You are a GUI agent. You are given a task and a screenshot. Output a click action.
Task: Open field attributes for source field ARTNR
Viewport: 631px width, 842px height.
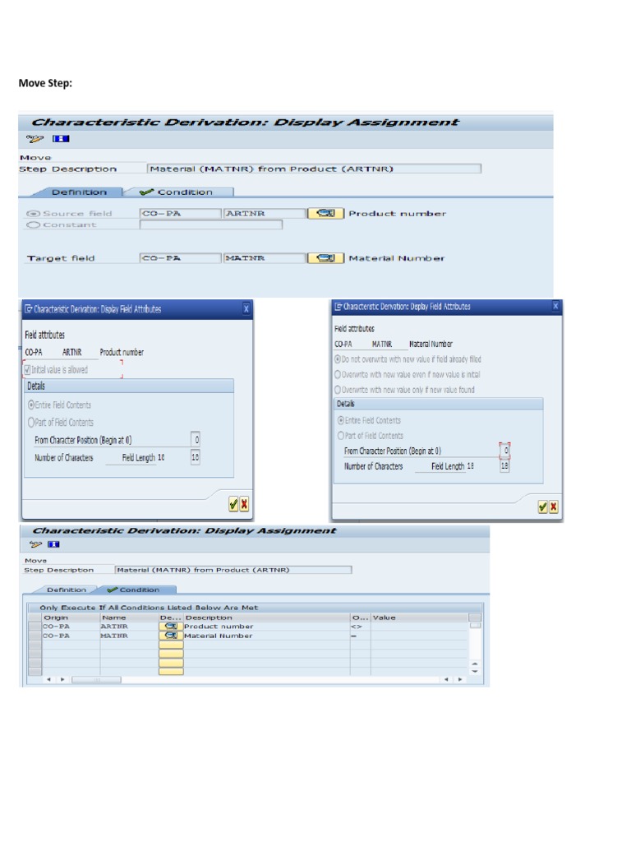pos(325,213)
